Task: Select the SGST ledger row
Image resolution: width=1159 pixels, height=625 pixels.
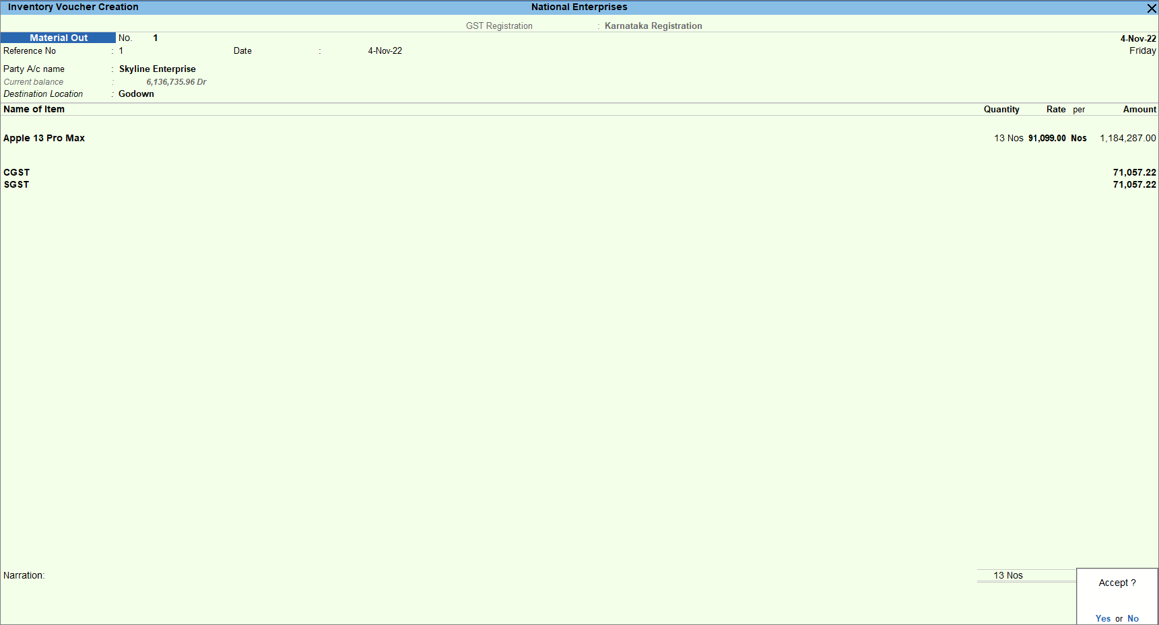Action: pos(579,184)
